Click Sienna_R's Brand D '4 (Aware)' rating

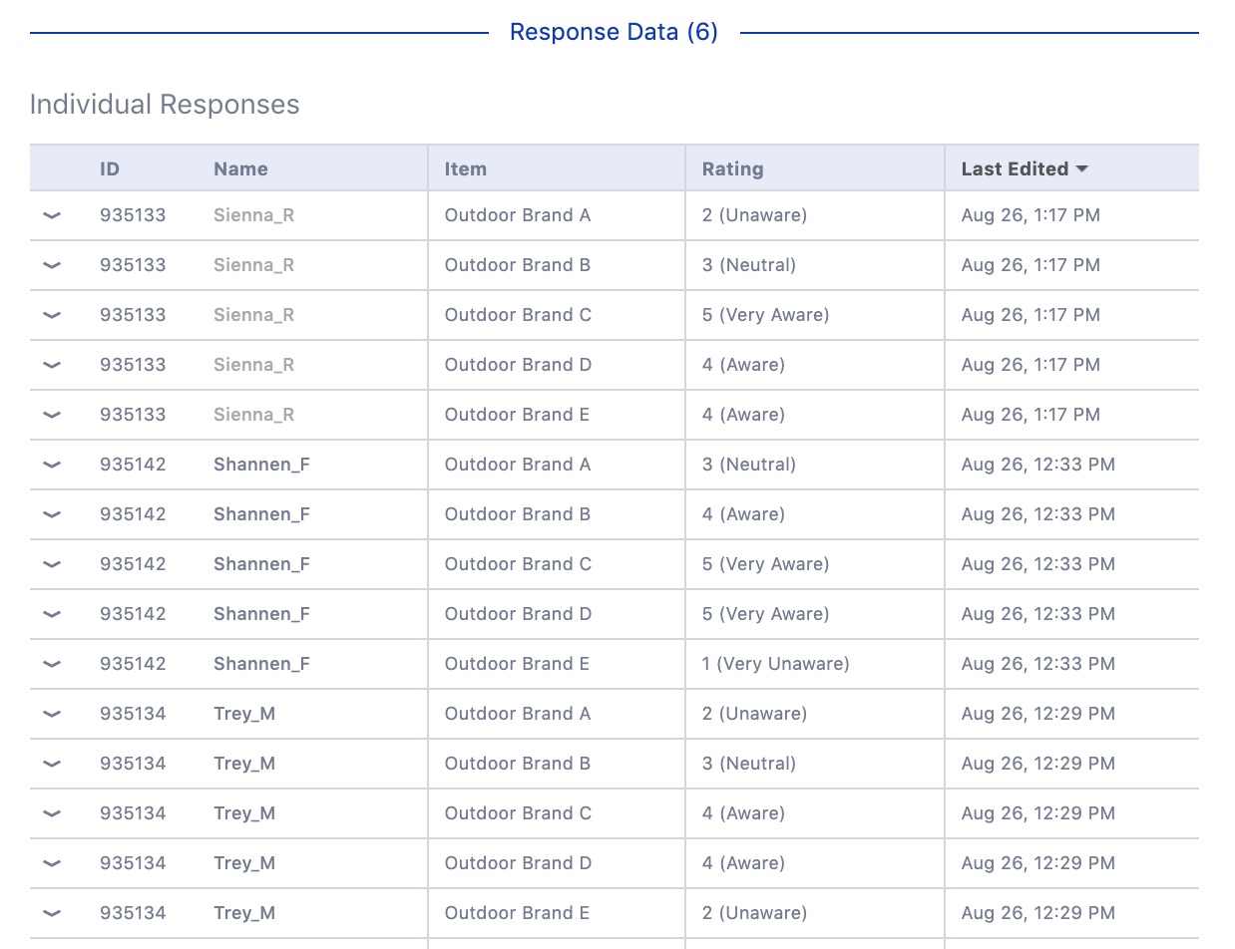coord(743,365)
